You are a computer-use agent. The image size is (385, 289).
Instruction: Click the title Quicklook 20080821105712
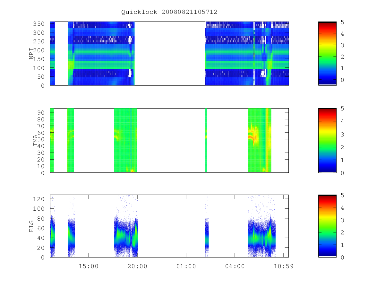pyautogui.click(x=169, y=12)
